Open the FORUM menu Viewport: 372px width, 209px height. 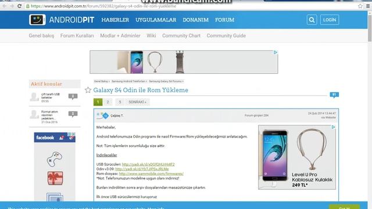[225, 20]
